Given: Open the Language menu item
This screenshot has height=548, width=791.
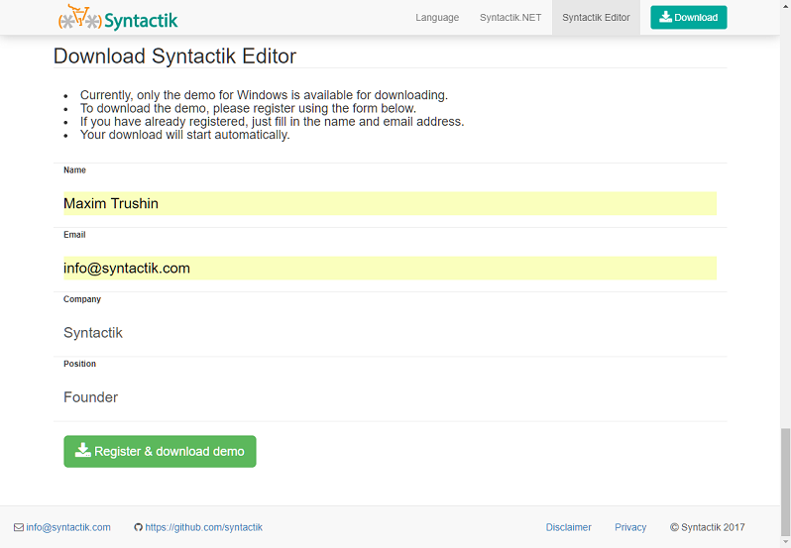Looking at the screenshot, I should click(x=437, y=18).
